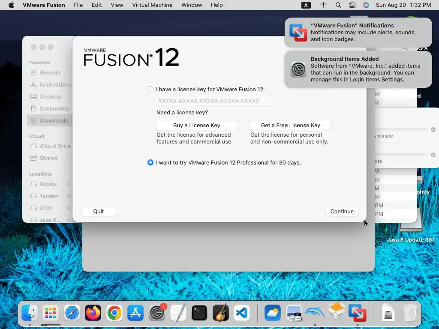Open Launchpad in the Dock
The image size is (439, 329).
pyautogui.click(x=51, y=312)
